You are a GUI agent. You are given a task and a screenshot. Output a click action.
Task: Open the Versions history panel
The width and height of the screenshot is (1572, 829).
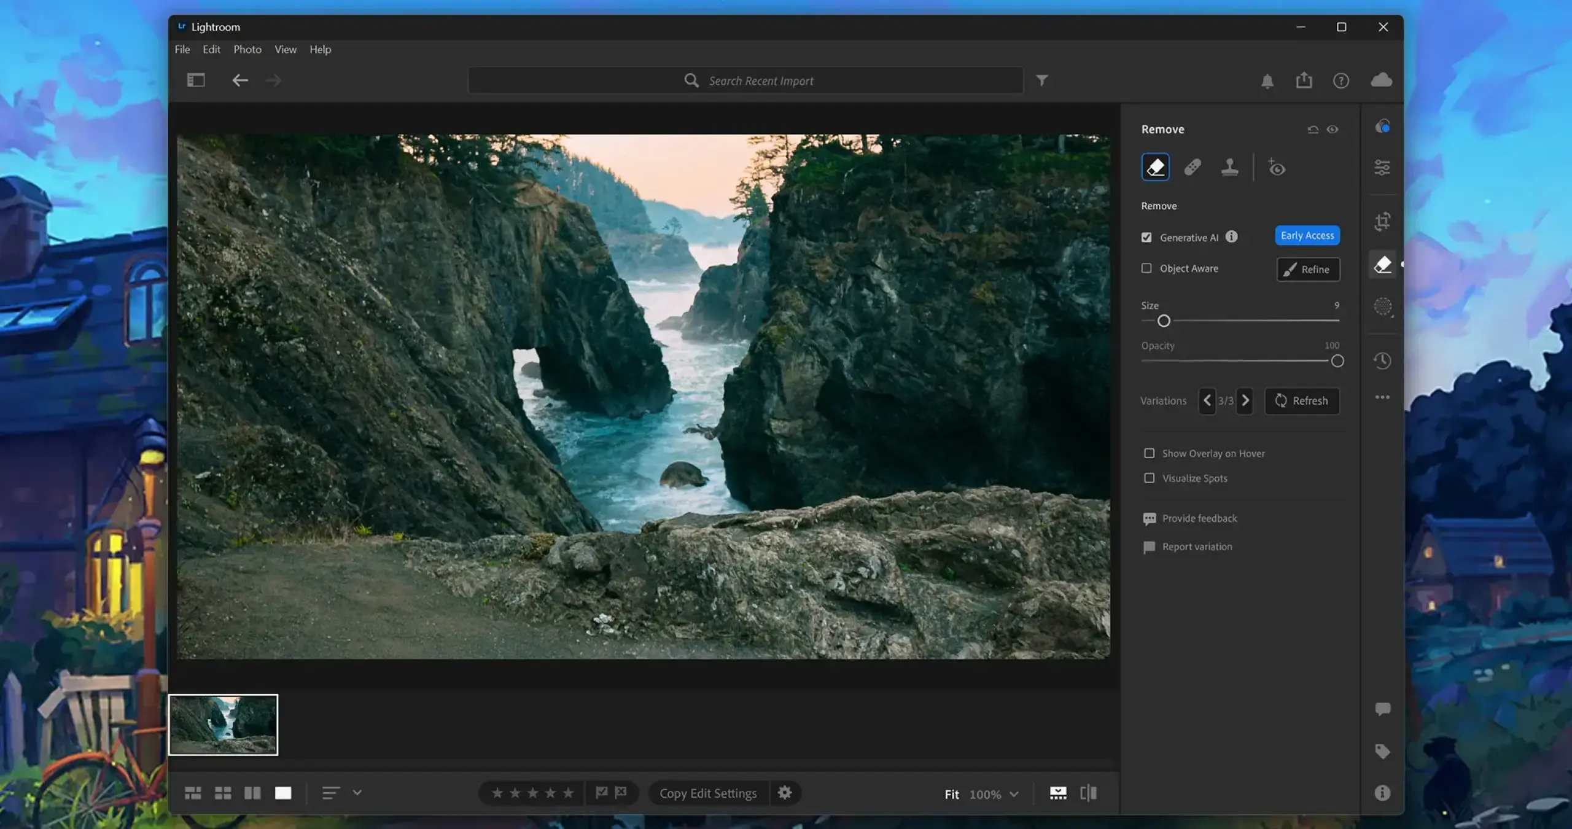coord(1382,360)
